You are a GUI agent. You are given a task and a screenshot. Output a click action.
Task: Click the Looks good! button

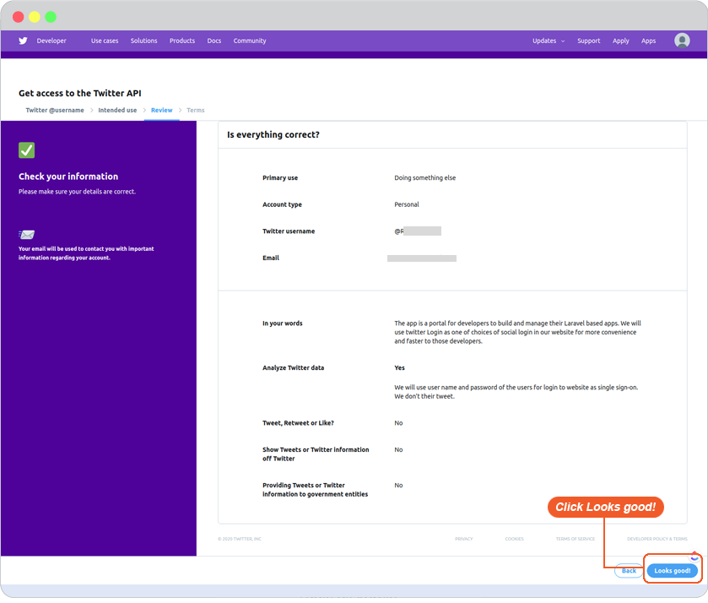click(x=673, y=571)
